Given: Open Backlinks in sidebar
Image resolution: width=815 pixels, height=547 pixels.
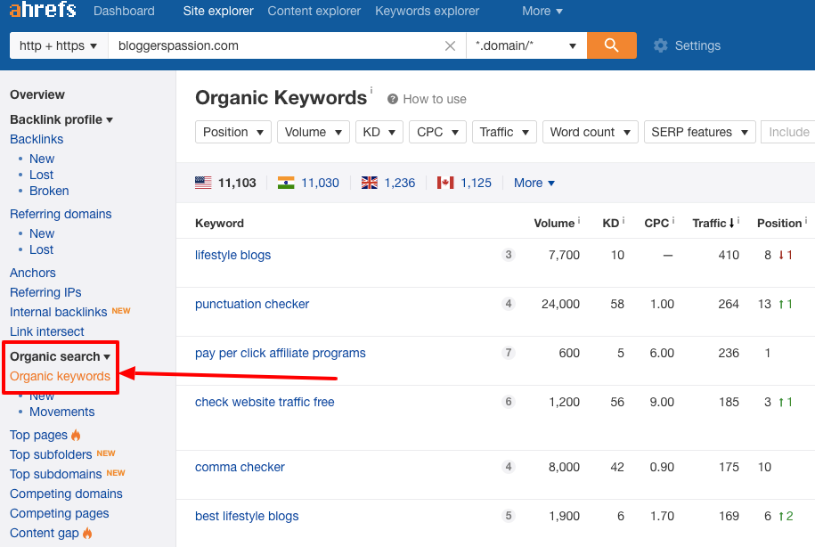Looking at the screenshot, I should 37,139.
